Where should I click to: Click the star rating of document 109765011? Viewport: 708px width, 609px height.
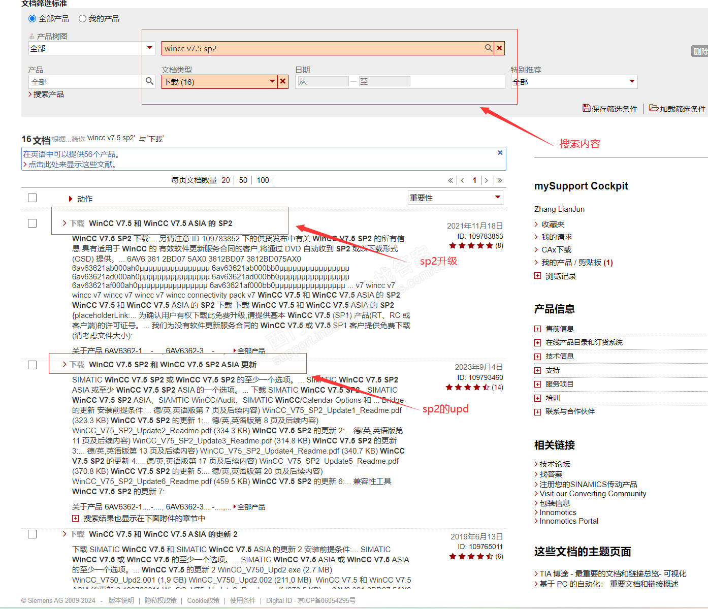pos(471,557)
